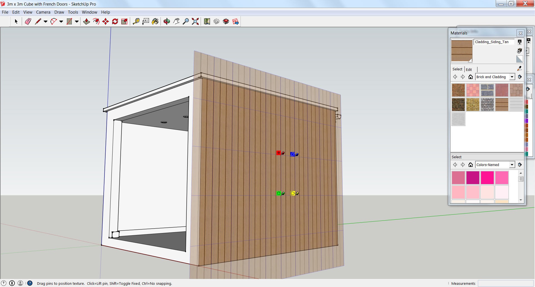Activate the Paint Bucket tool
Image resolution: width=535 pixels, height=287 pixels.
tap(155, 21)
